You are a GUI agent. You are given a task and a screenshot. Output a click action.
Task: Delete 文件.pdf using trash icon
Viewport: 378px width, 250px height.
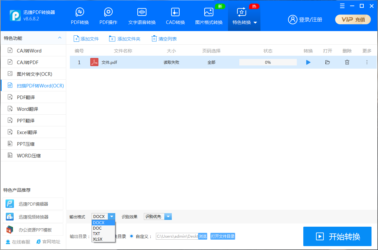[347, 62]
